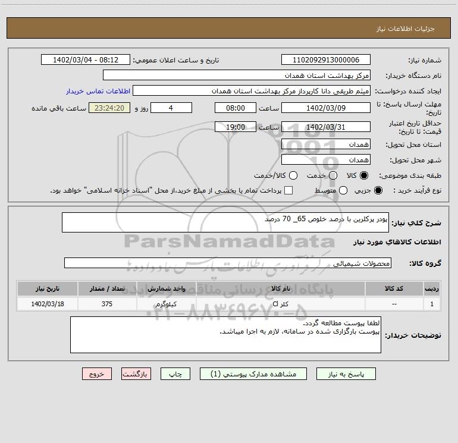The width and height of the screenshot is (458, 443).
Task: Select the کالا radio button
Action: point(364,175)
